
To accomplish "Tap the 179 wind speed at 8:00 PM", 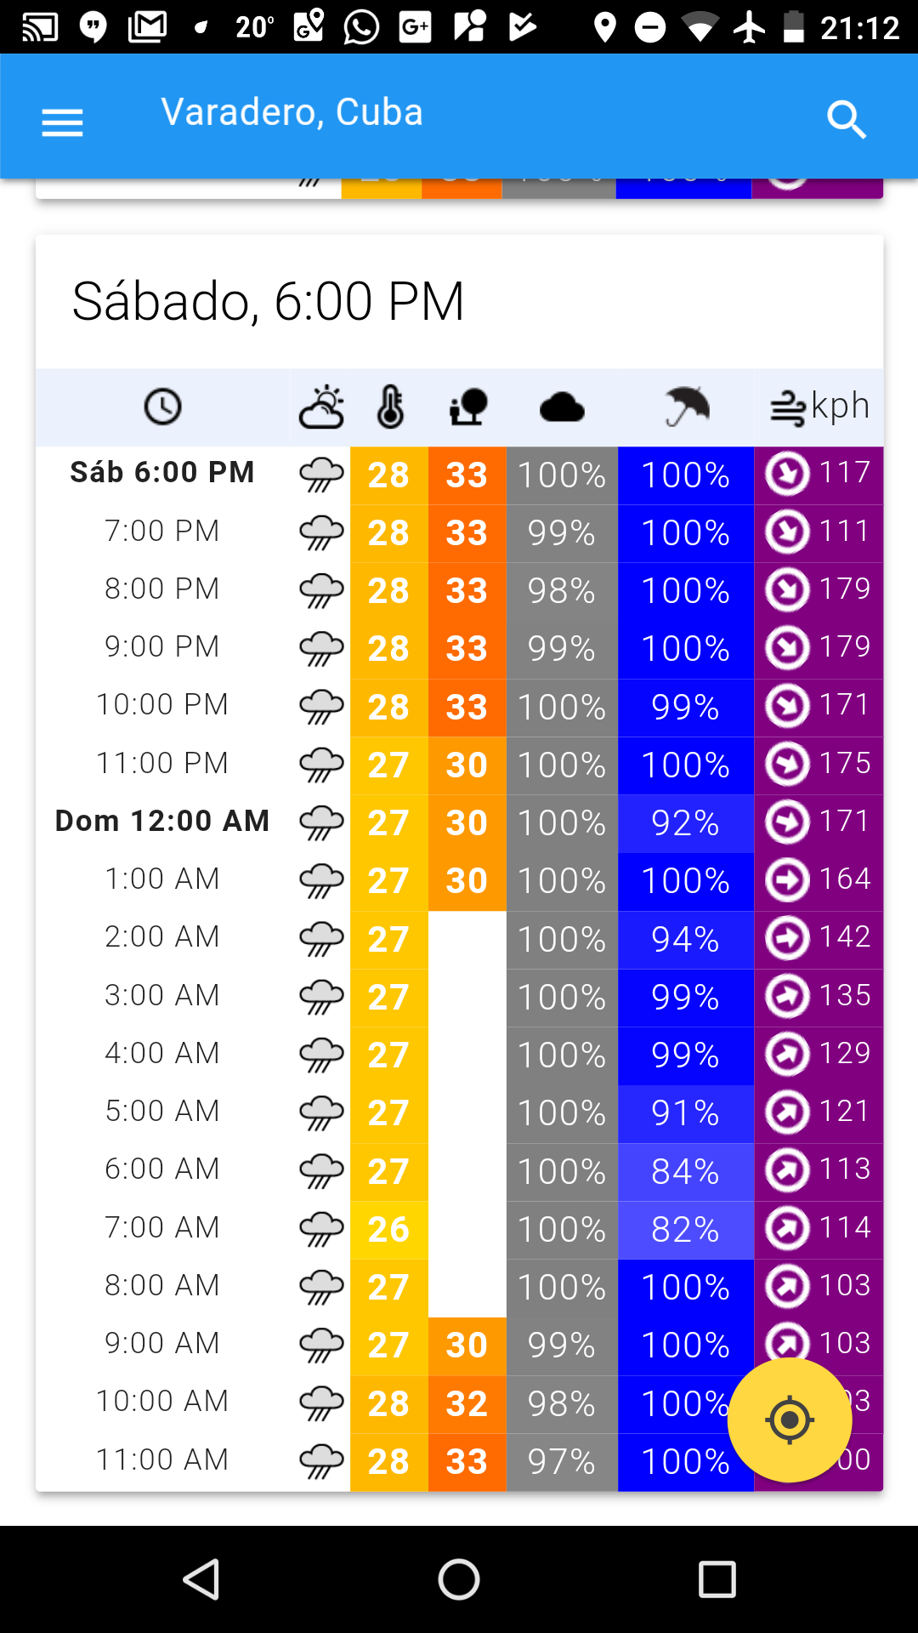I will point(845,589).
